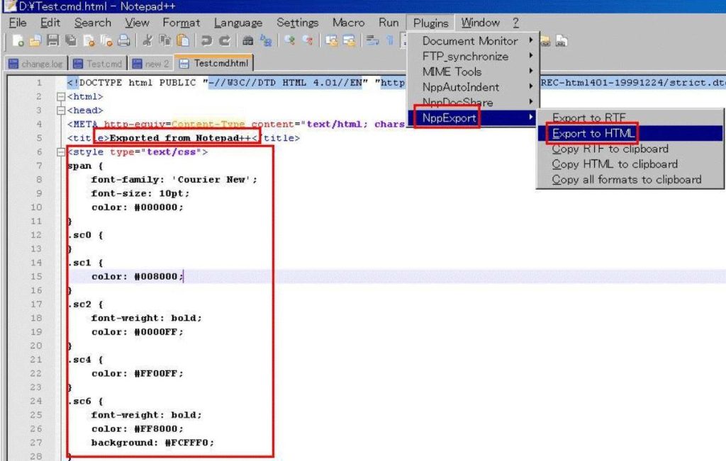The image size is (726, 461).
Task: Open the File menu
Action: 18,23
